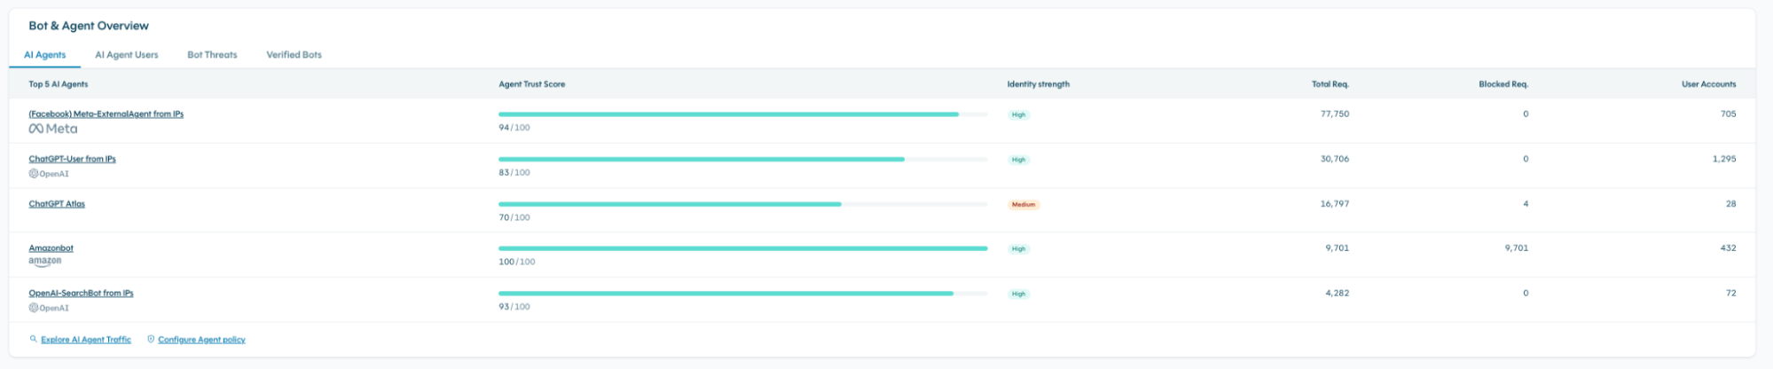Click the 705 user accounts value
The image size is (1773, 369).
click(x=1729, y=114)
